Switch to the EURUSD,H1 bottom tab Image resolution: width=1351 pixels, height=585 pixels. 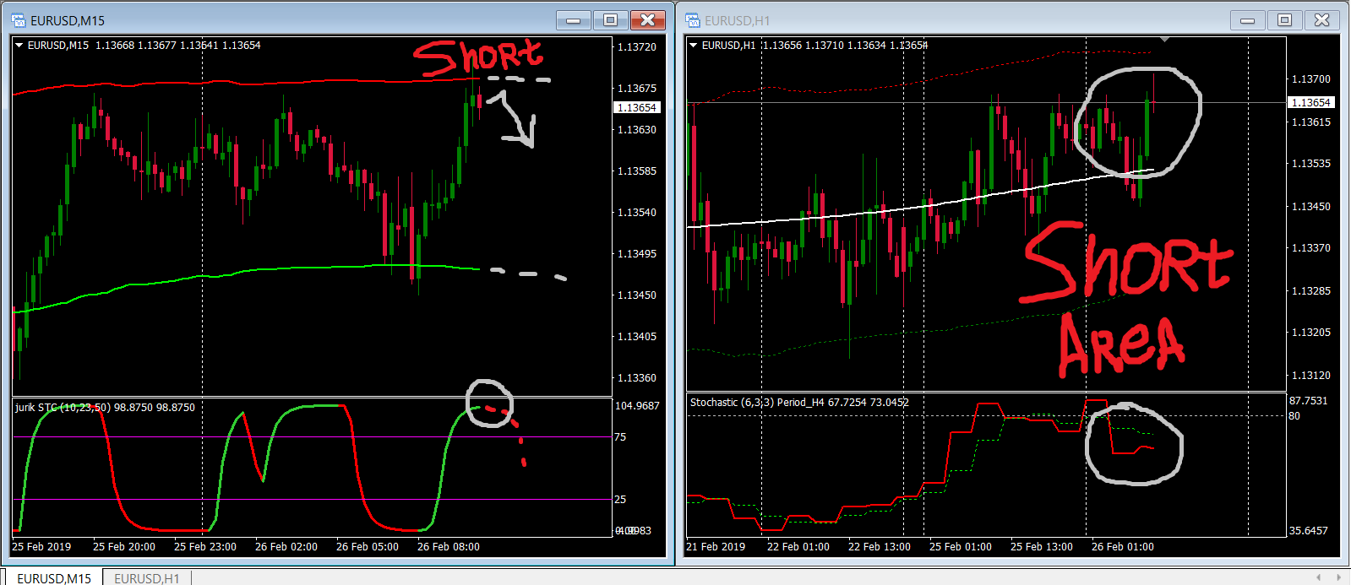click(147, 578)
